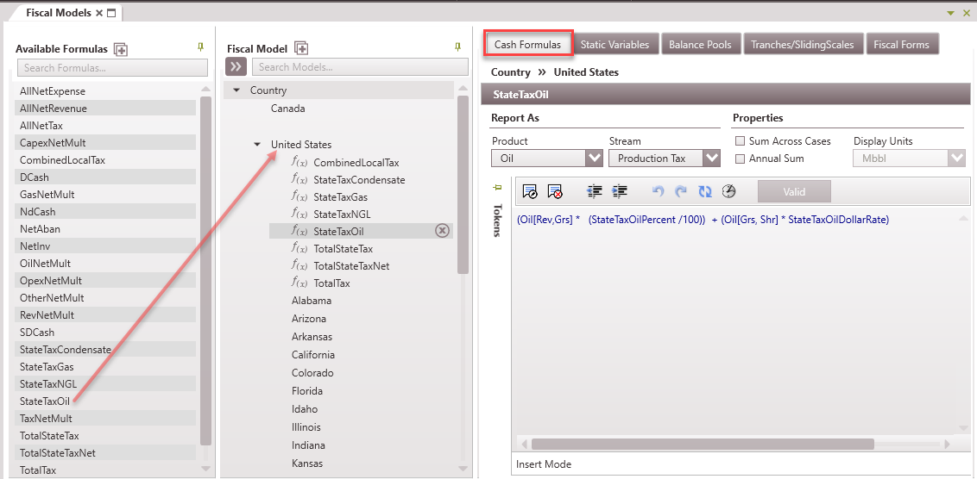Click the add icon beside Fiscal Model
977x479 pixels.
tap(301, 49)
